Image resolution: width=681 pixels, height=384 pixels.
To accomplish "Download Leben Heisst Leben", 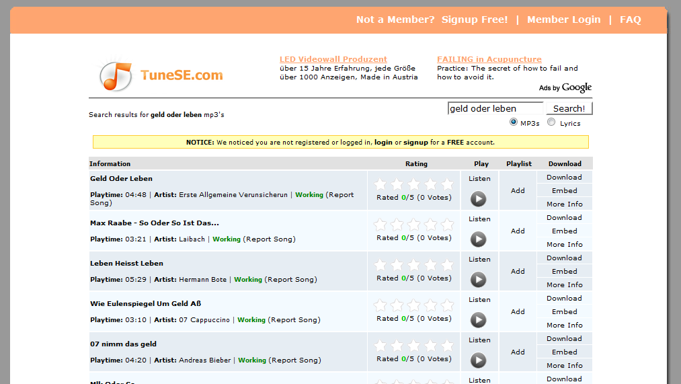I will 564,258.
